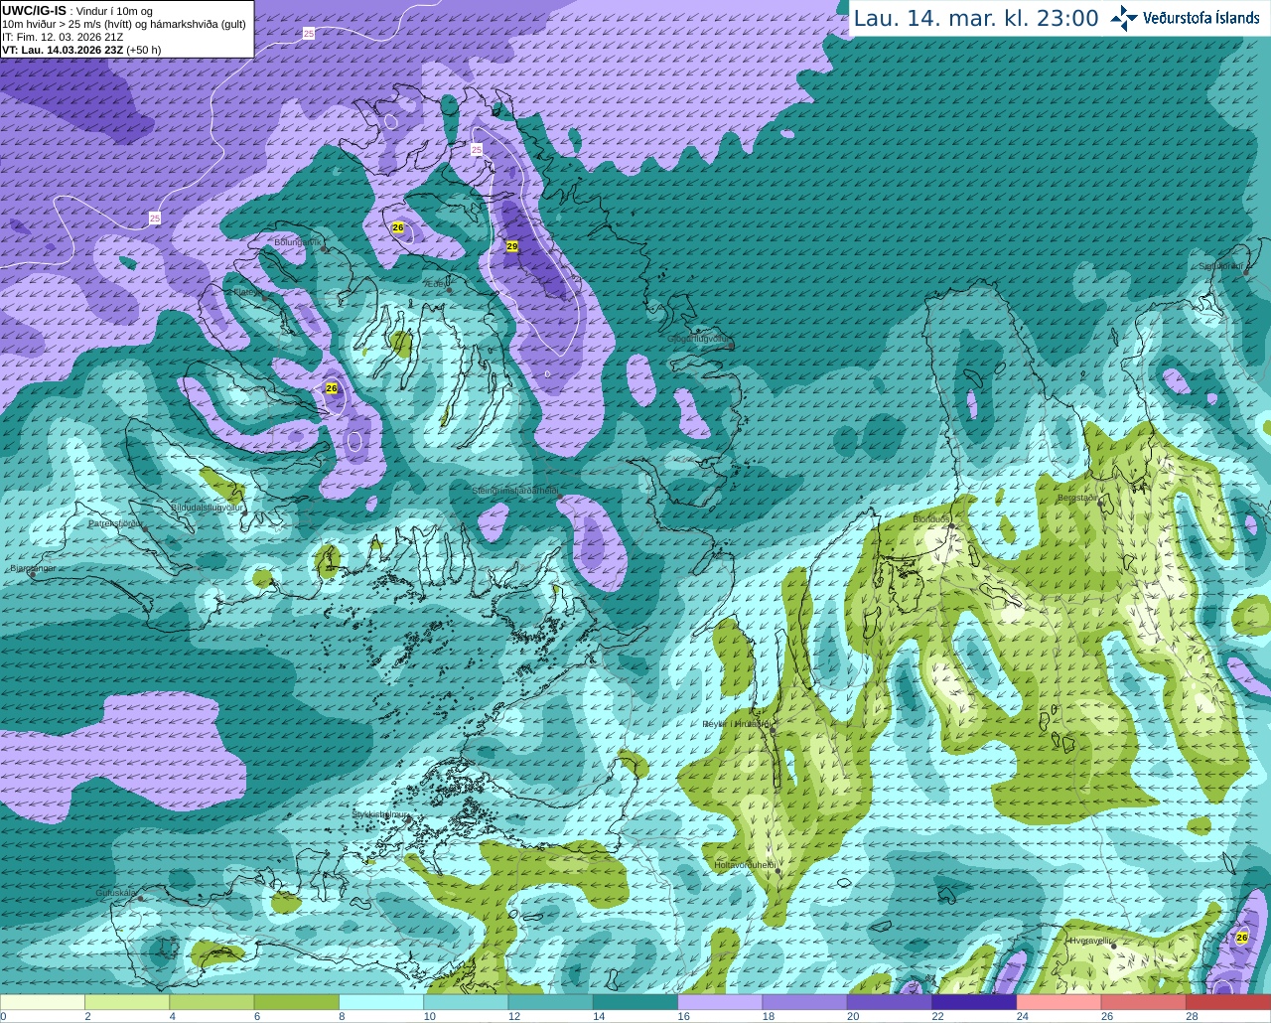Select the Bolungarvík station marker
The image size is (1271, 1023).
(325, 249)
